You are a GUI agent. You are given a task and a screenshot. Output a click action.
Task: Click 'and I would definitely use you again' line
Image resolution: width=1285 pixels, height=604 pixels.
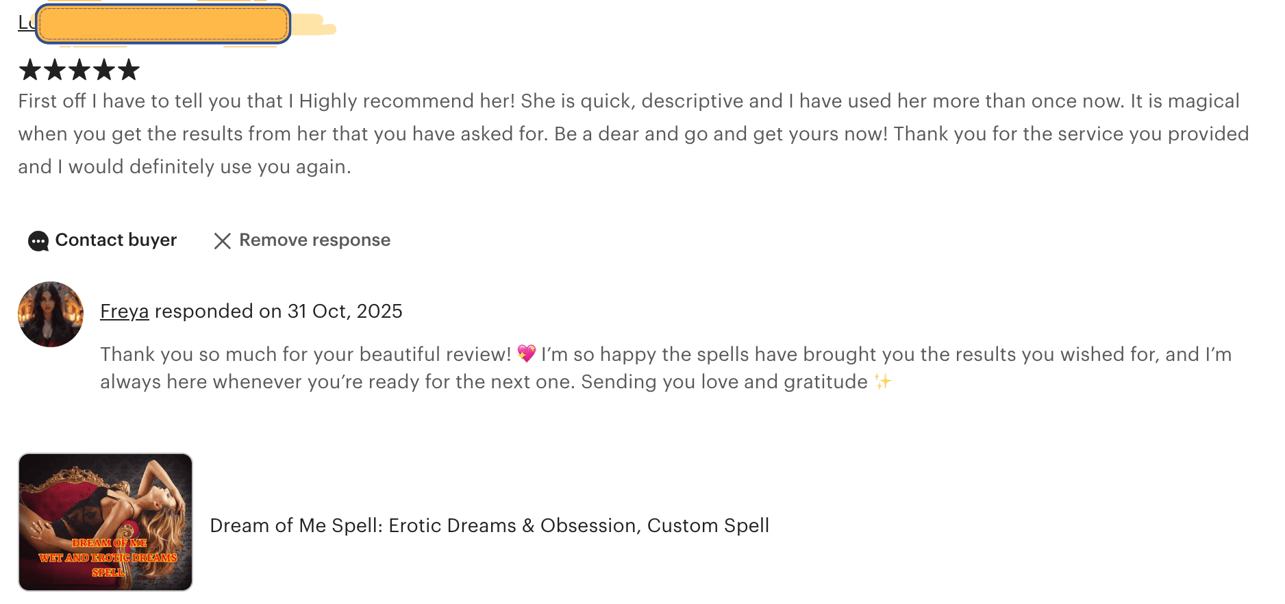coord(184,167)
